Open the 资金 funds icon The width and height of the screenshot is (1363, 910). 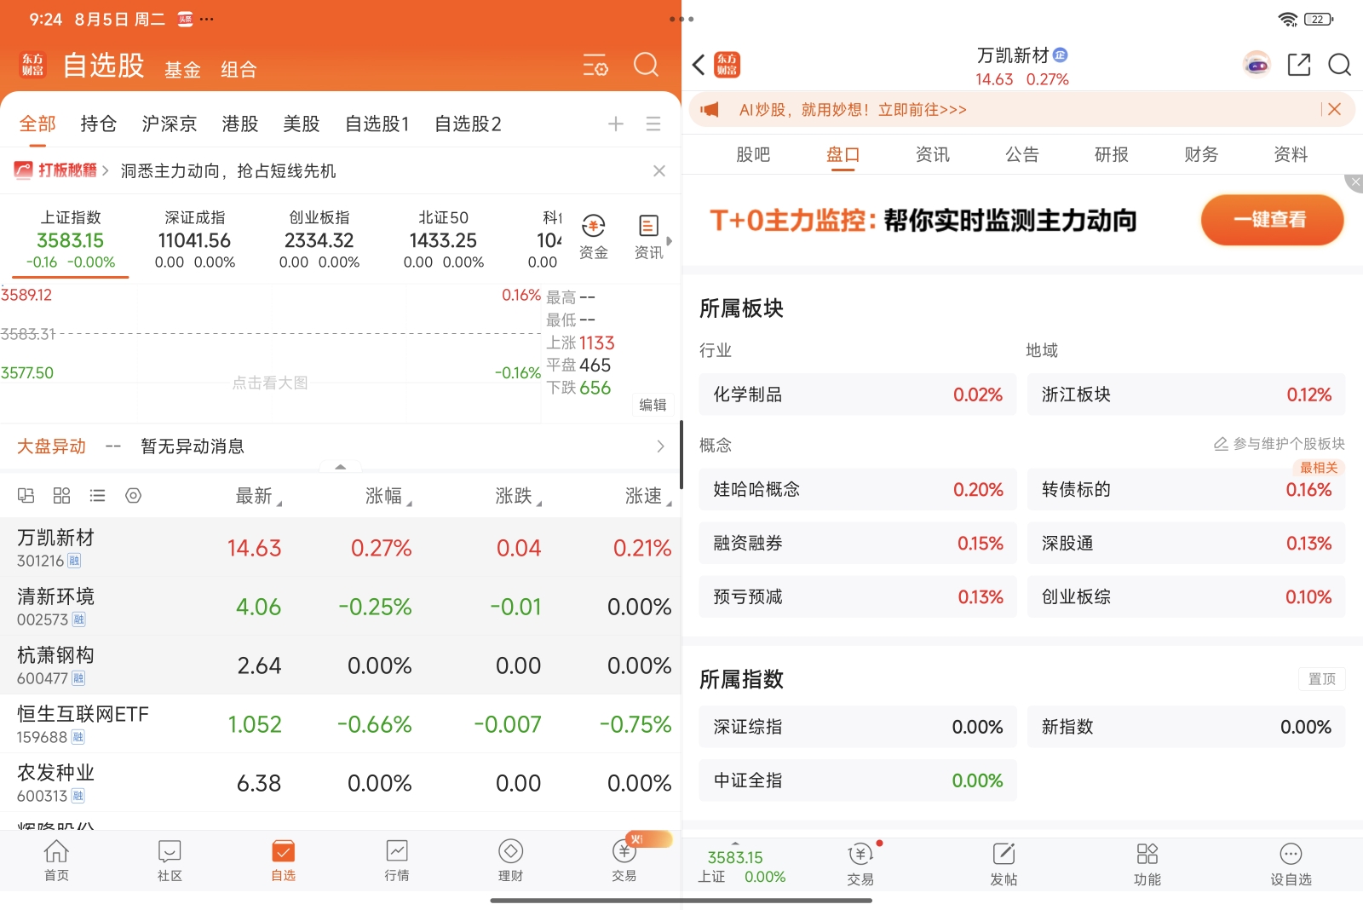pyautogui.click(x=594, y=236)
